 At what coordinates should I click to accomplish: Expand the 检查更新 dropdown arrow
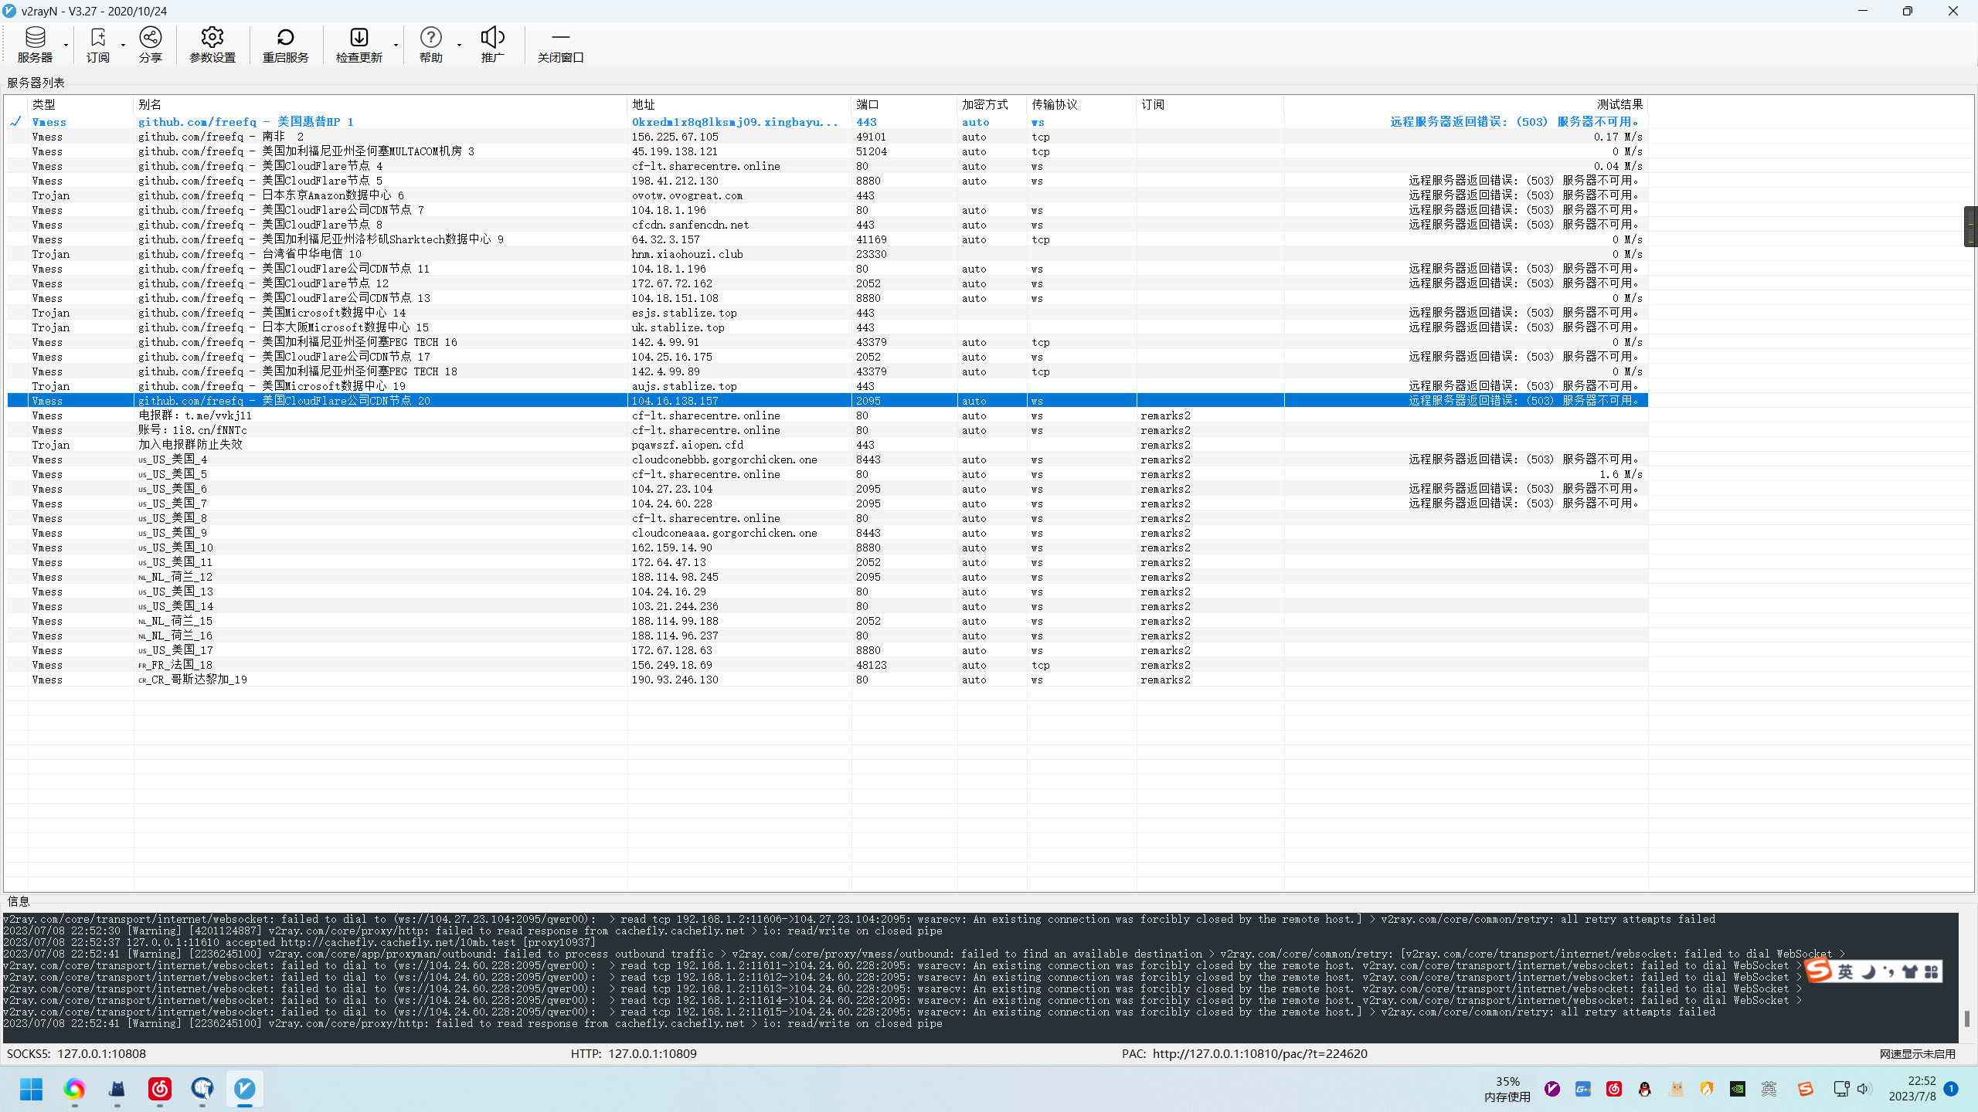(x=396, y=45)
